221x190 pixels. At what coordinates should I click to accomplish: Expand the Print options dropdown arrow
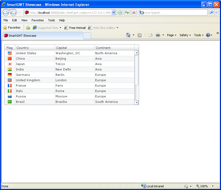point(163,35)
